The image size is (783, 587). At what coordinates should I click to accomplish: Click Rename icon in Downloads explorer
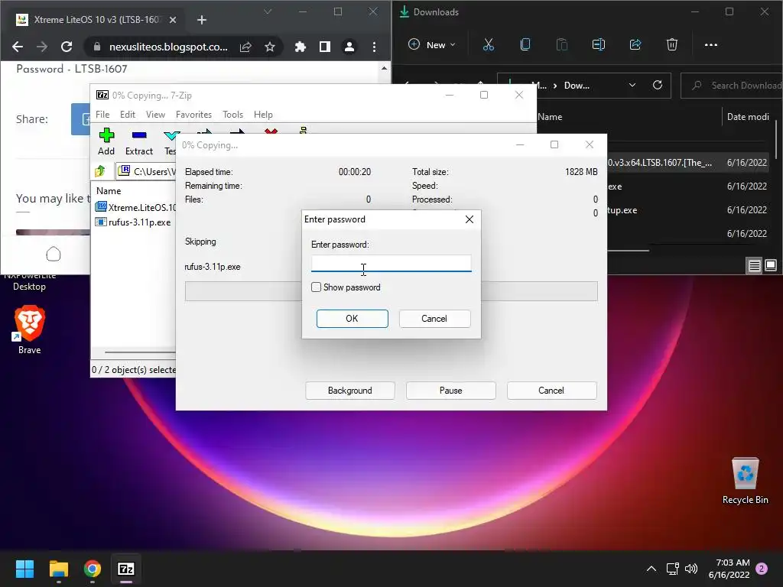[598, 45]
